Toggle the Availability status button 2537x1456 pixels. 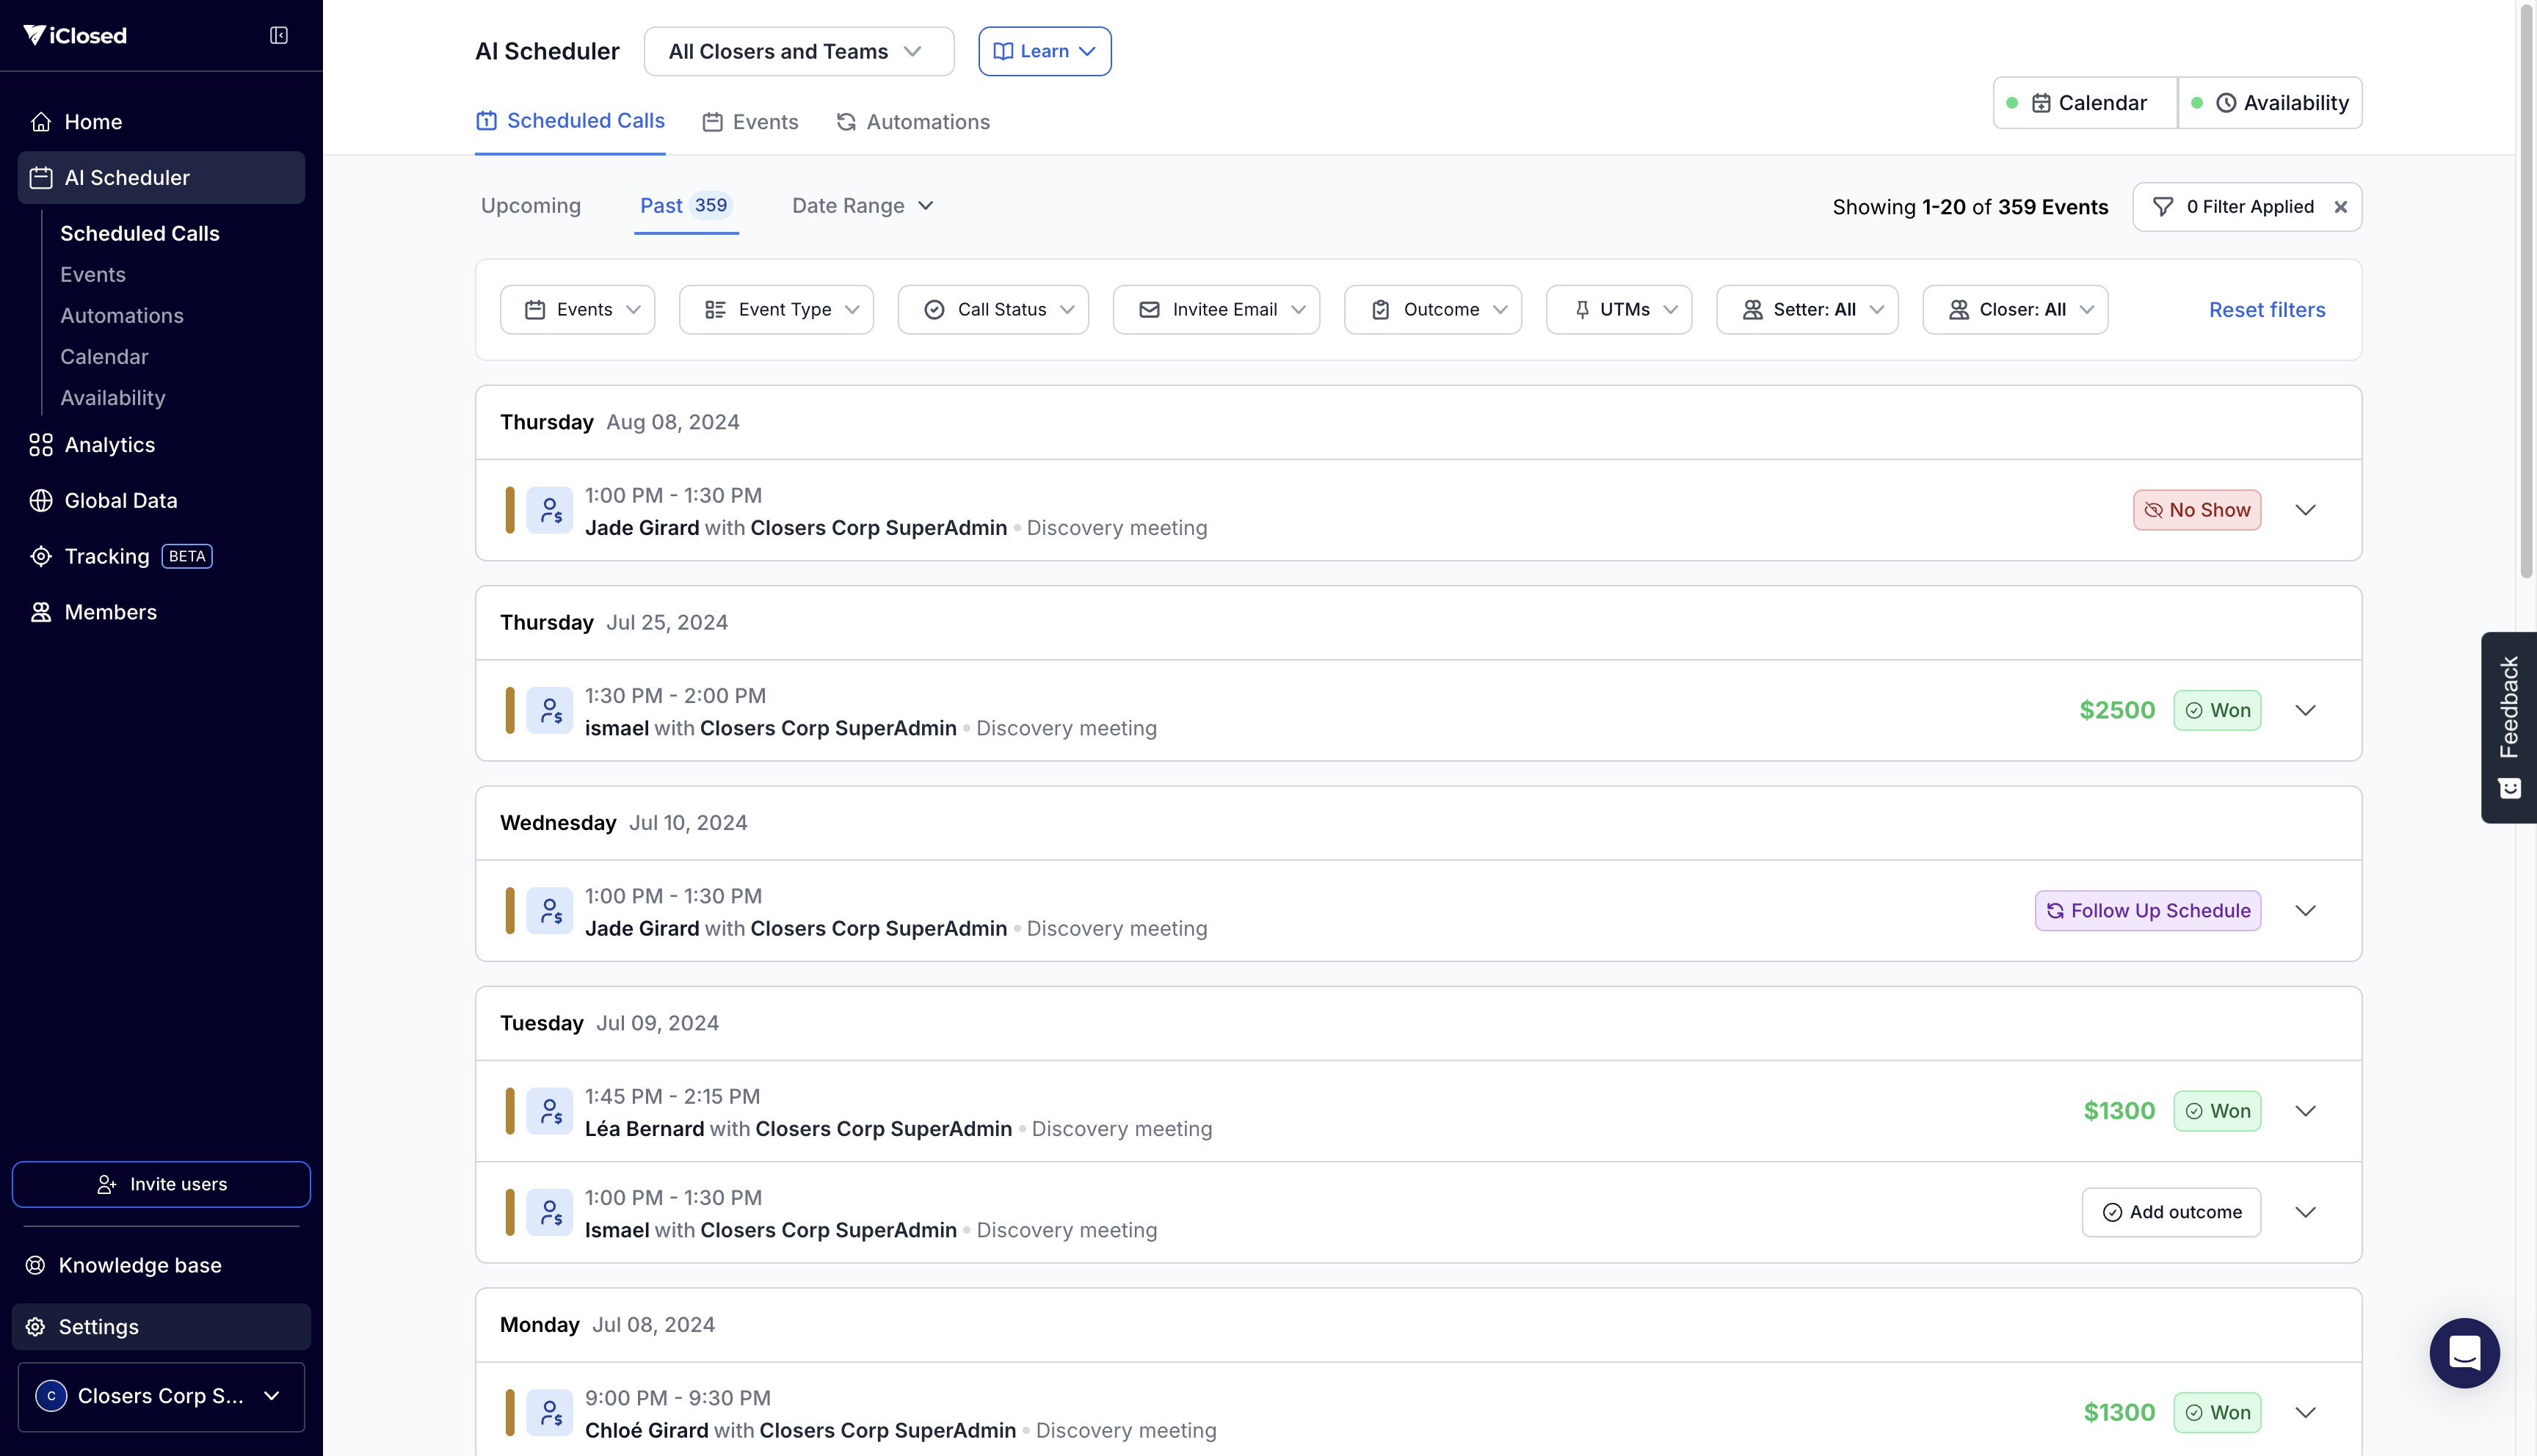click(2270, 103)
